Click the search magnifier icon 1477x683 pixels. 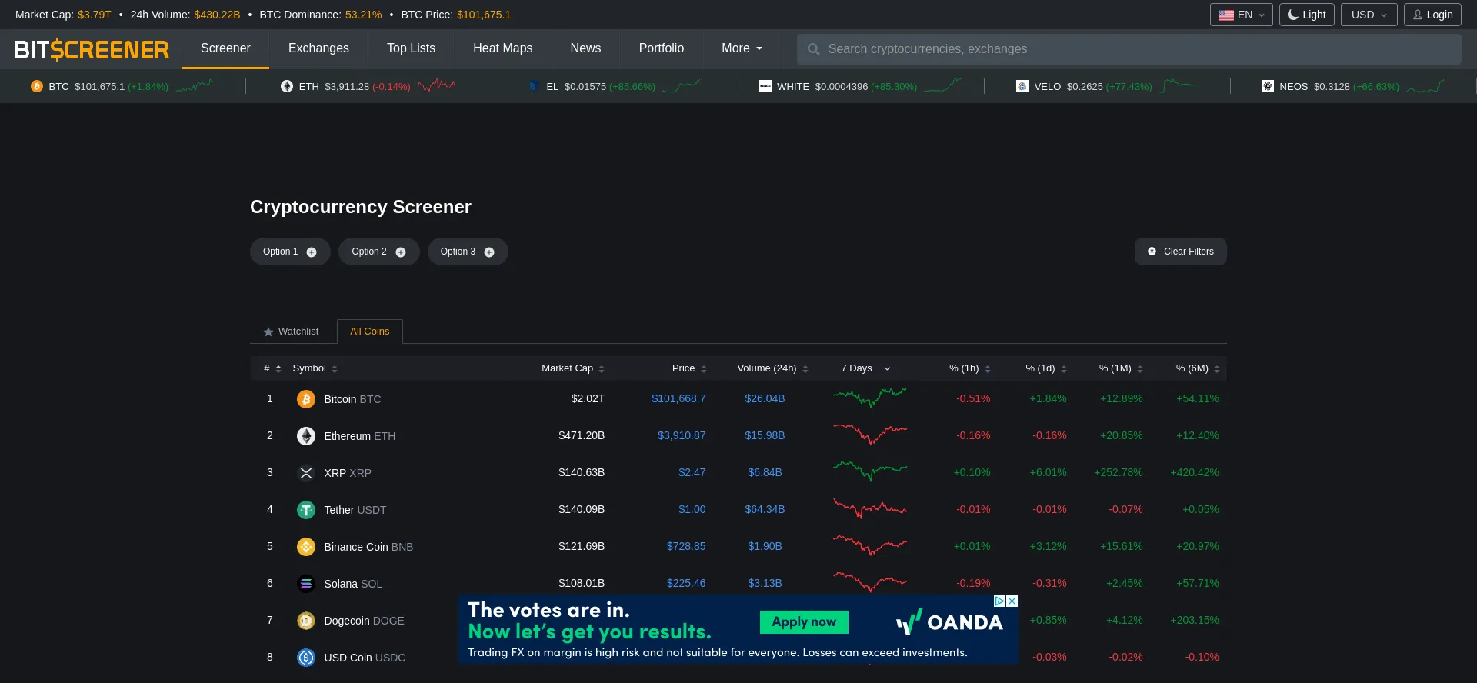813,49
